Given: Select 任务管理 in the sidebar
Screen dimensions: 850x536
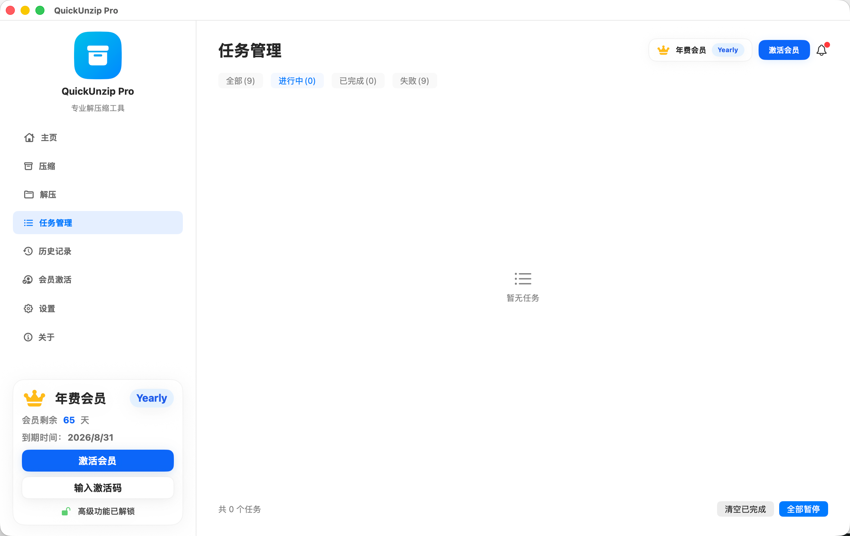Looking at the screenshot, I should tap(98, 223).
